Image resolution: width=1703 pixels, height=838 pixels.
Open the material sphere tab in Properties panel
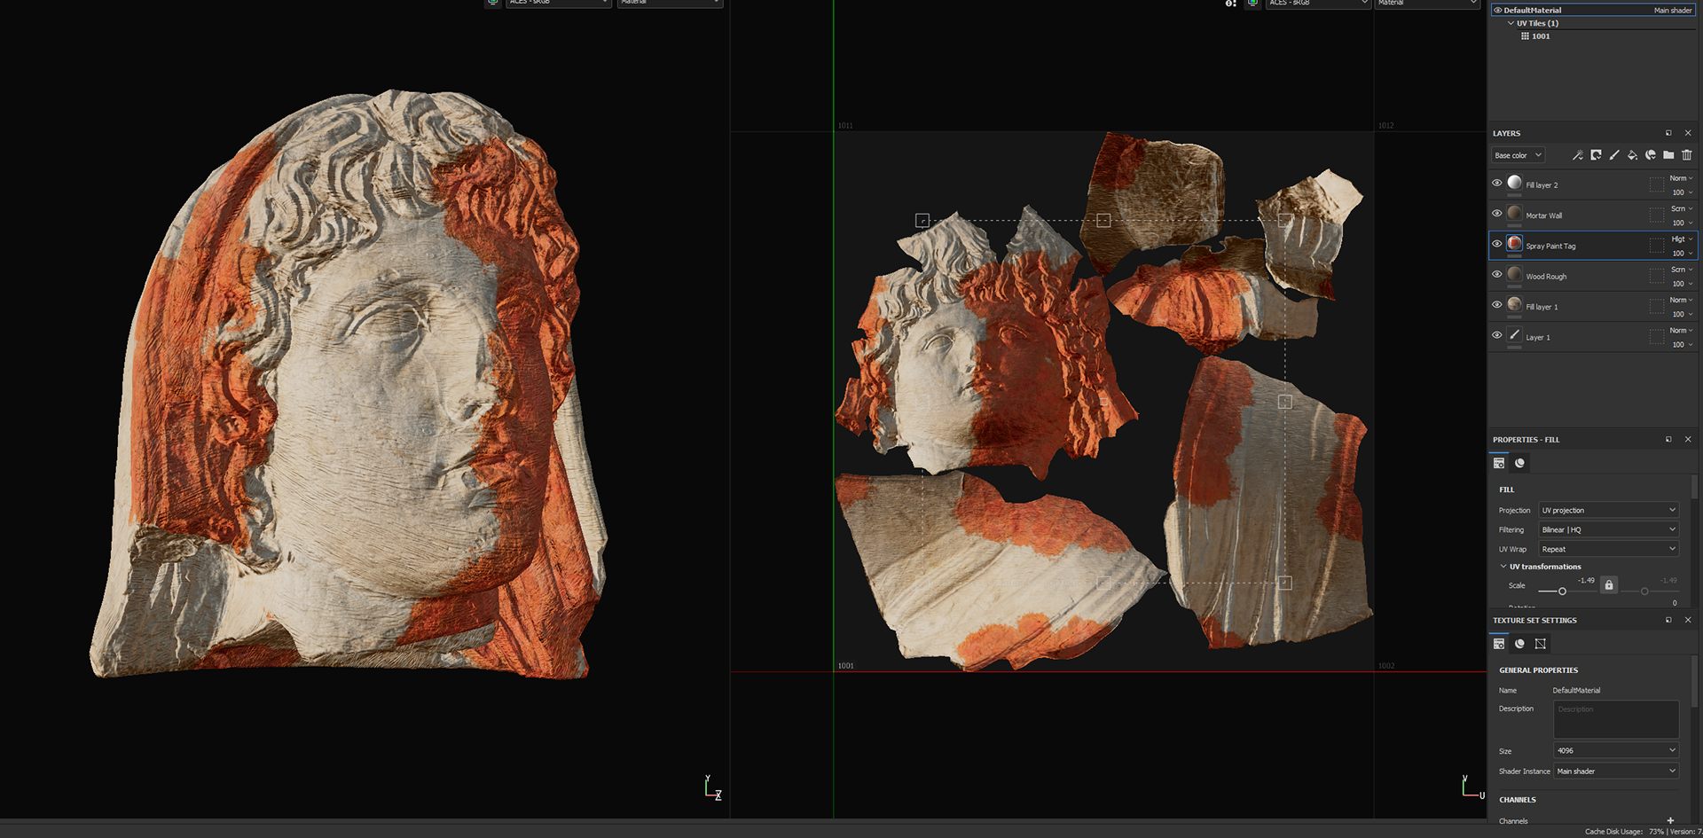click(x=1519, y=463)
